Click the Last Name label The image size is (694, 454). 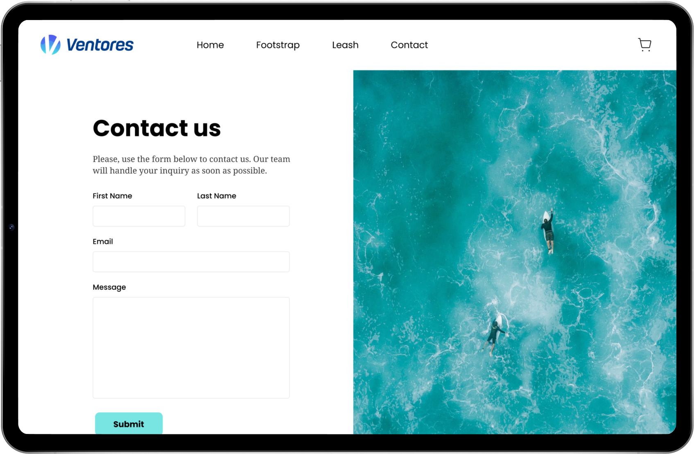coord(217,196)
